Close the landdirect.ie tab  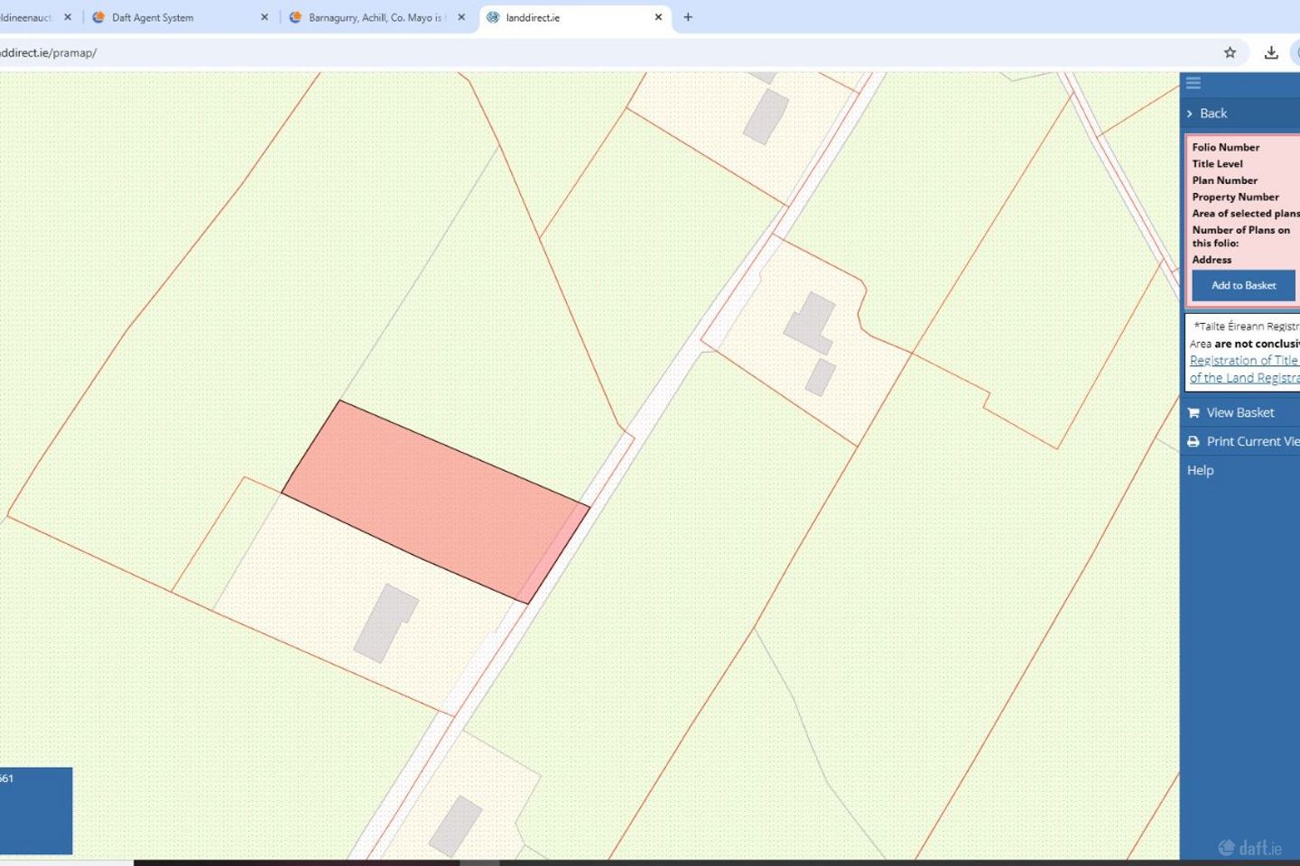pos(658,17)
